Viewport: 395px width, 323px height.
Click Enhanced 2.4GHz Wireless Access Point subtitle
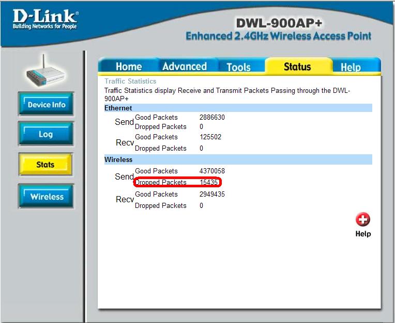click(278, 36)
